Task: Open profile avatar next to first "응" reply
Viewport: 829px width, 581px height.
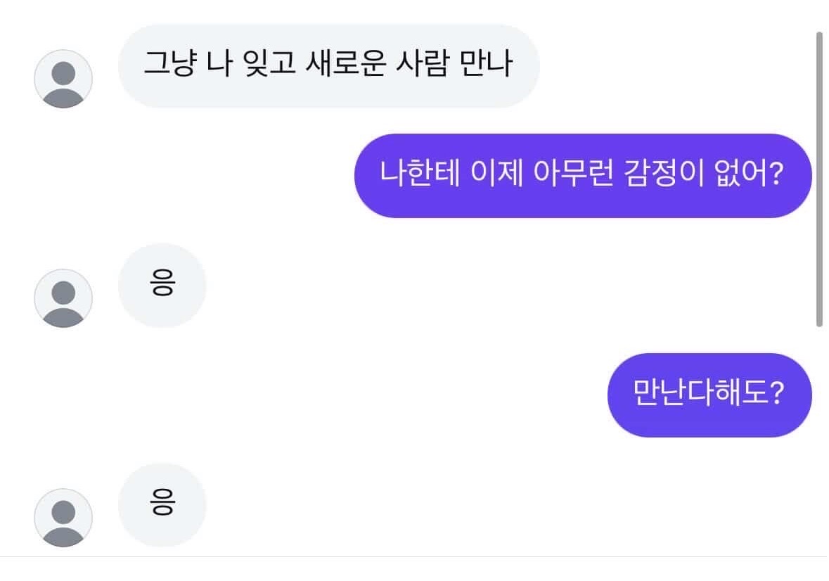Action: tap(63, 298)
